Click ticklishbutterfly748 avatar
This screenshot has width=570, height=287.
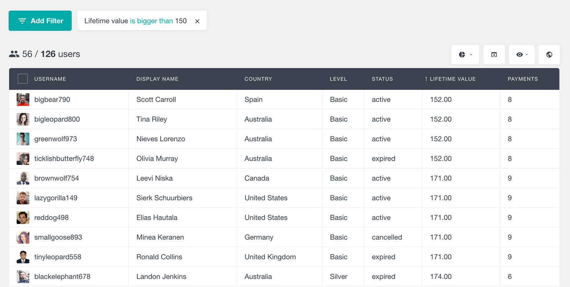click(23, 159)
